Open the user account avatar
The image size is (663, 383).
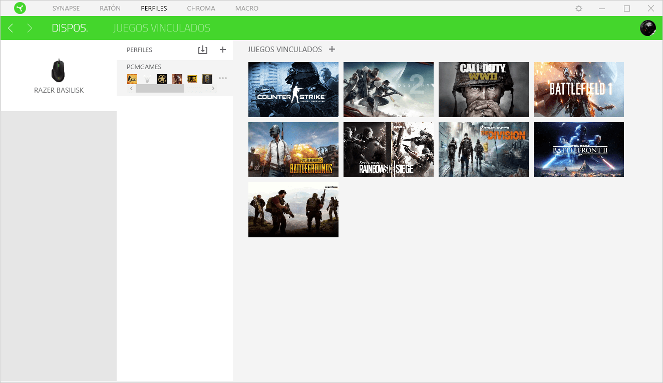click(648, 28)
